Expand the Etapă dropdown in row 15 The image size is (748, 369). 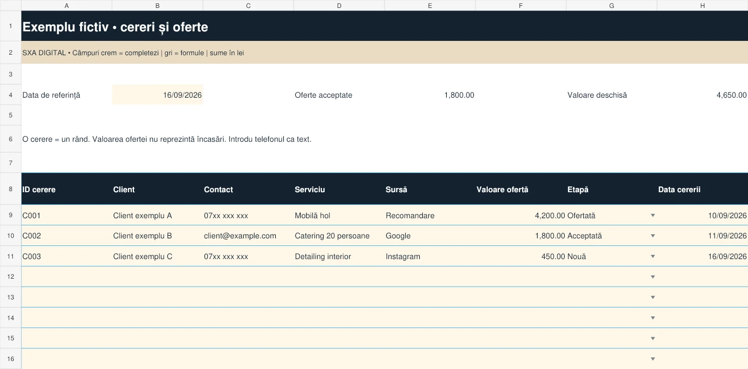[x=653, y=338]
